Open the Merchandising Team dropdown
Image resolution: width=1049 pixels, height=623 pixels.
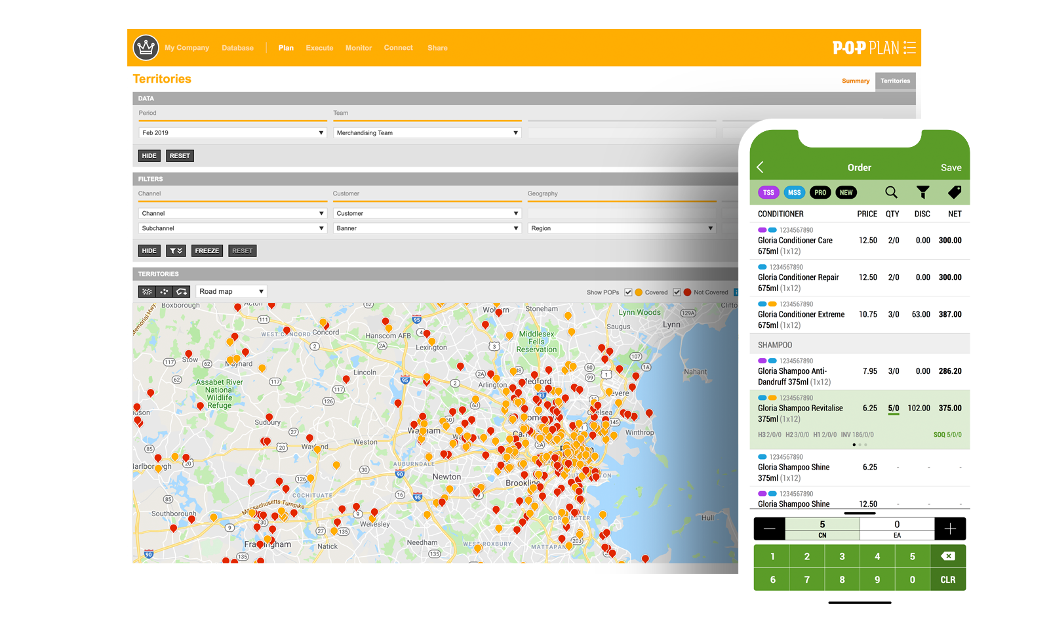427,132
